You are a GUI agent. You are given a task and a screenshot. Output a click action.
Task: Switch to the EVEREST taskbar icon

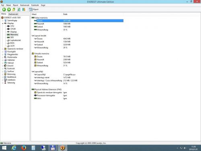point(62,148)
